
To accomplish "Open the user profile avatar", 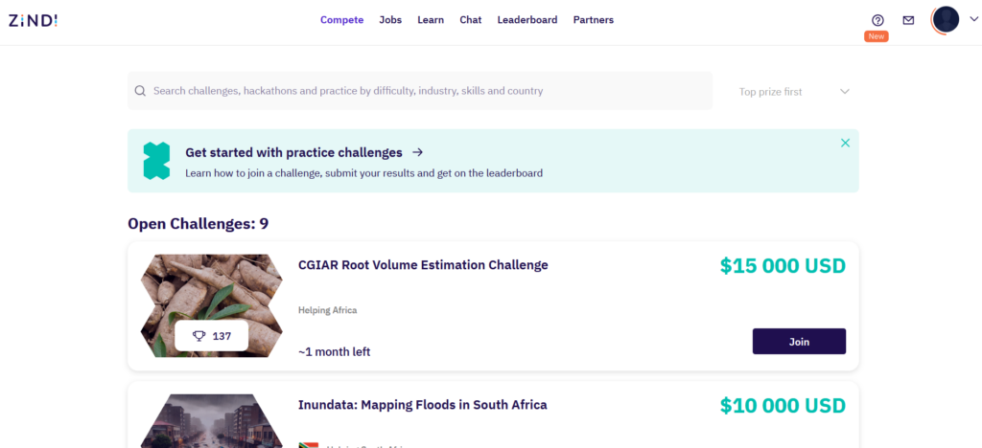I will click(946, 19).
